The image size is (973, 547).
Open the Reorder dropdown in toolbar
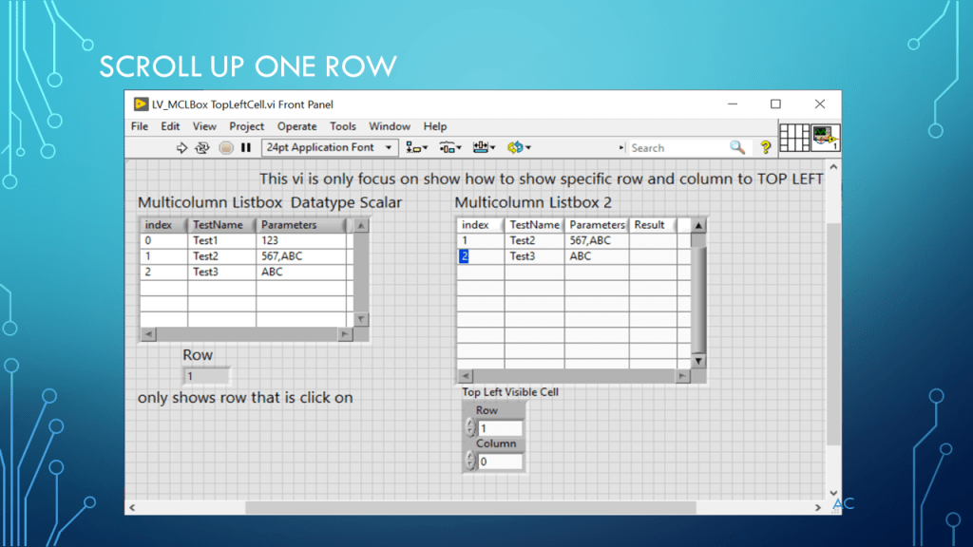point(519,148)
